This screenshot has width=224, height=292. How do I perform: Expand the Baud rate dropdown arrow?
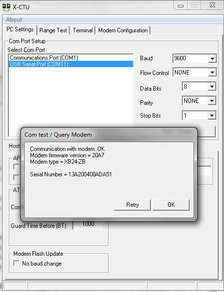212,58
